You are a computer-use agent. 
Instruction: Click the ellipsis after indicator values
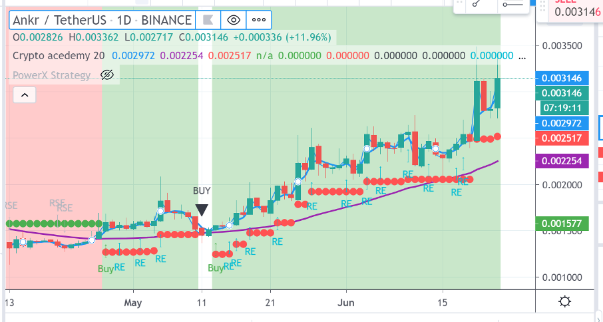[522, 56]
